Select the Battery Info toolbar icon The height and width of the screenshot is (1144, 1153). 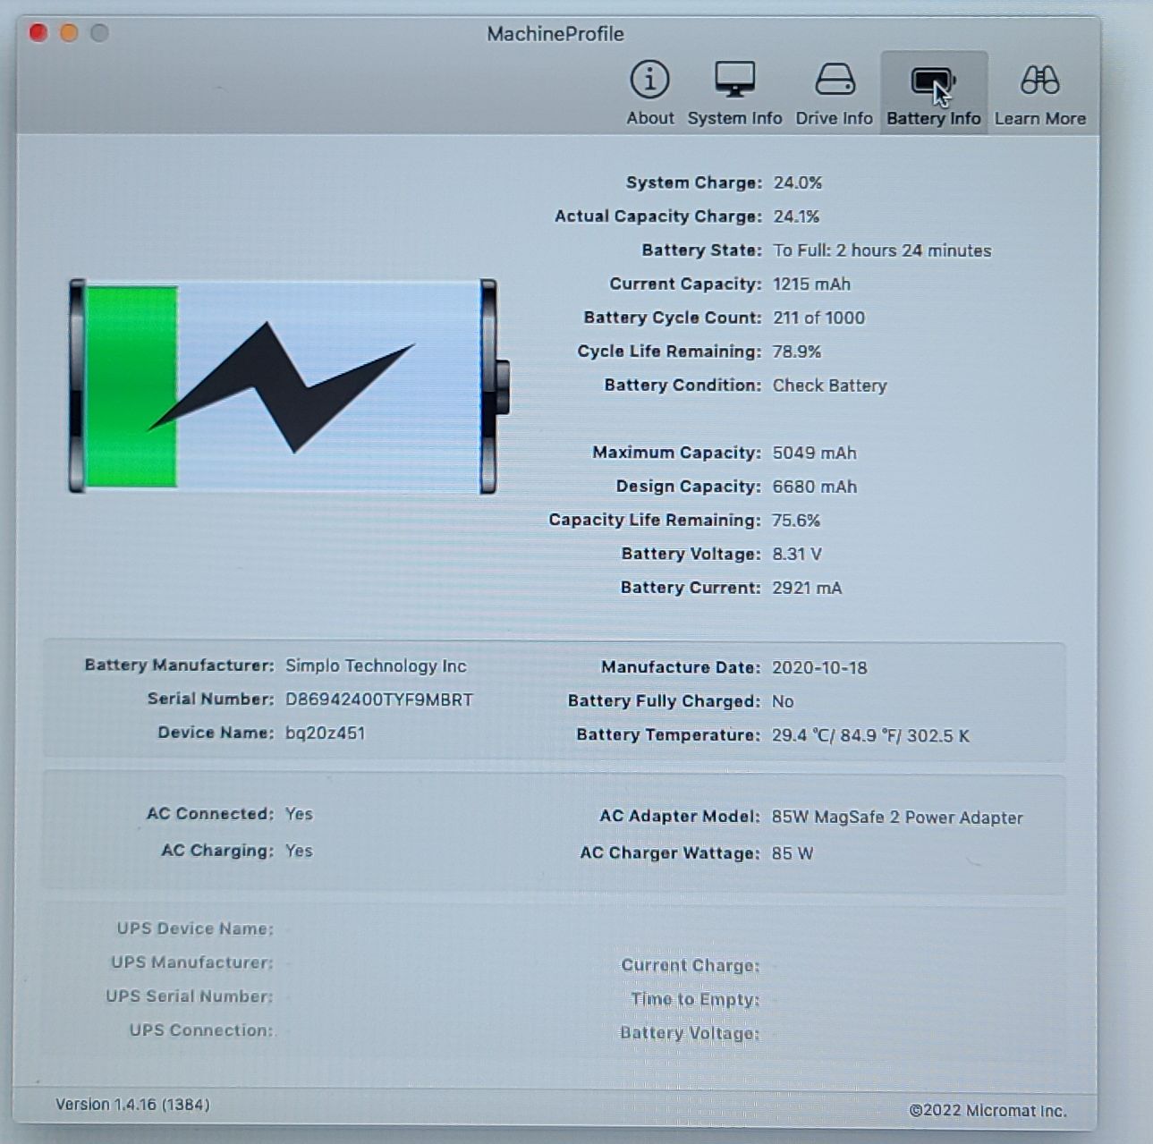(933, 82)
